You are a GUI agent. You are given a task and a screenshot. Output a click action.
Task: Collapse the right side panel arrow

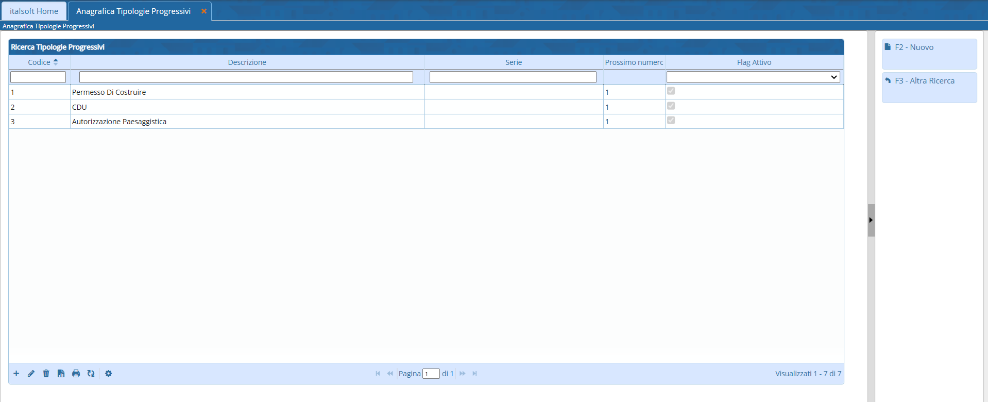click(871, 220)
